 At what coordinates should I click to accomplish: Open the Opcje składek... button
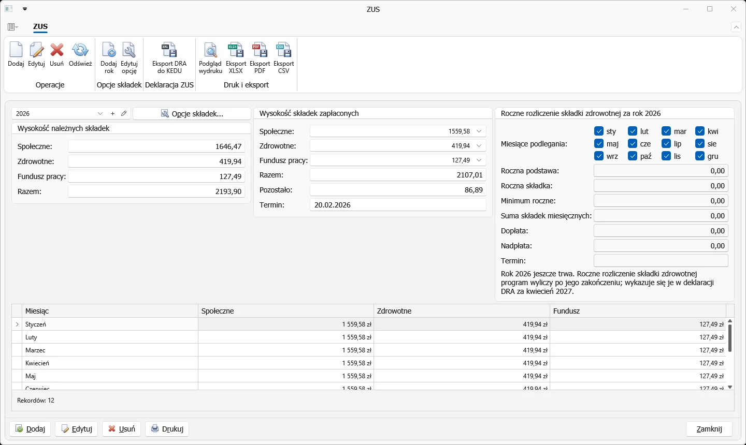(x=192, y=114)
